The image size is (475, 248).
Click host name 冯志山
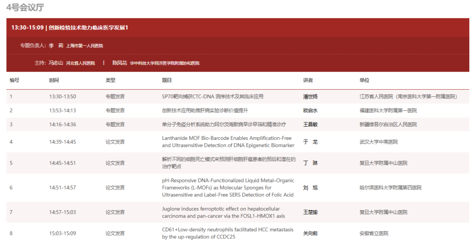56,63
